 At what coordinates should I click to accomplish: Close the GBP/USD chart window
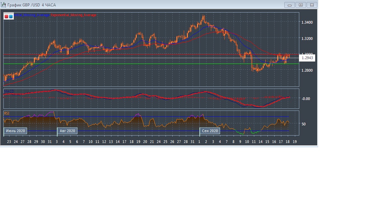click(312, 5)
